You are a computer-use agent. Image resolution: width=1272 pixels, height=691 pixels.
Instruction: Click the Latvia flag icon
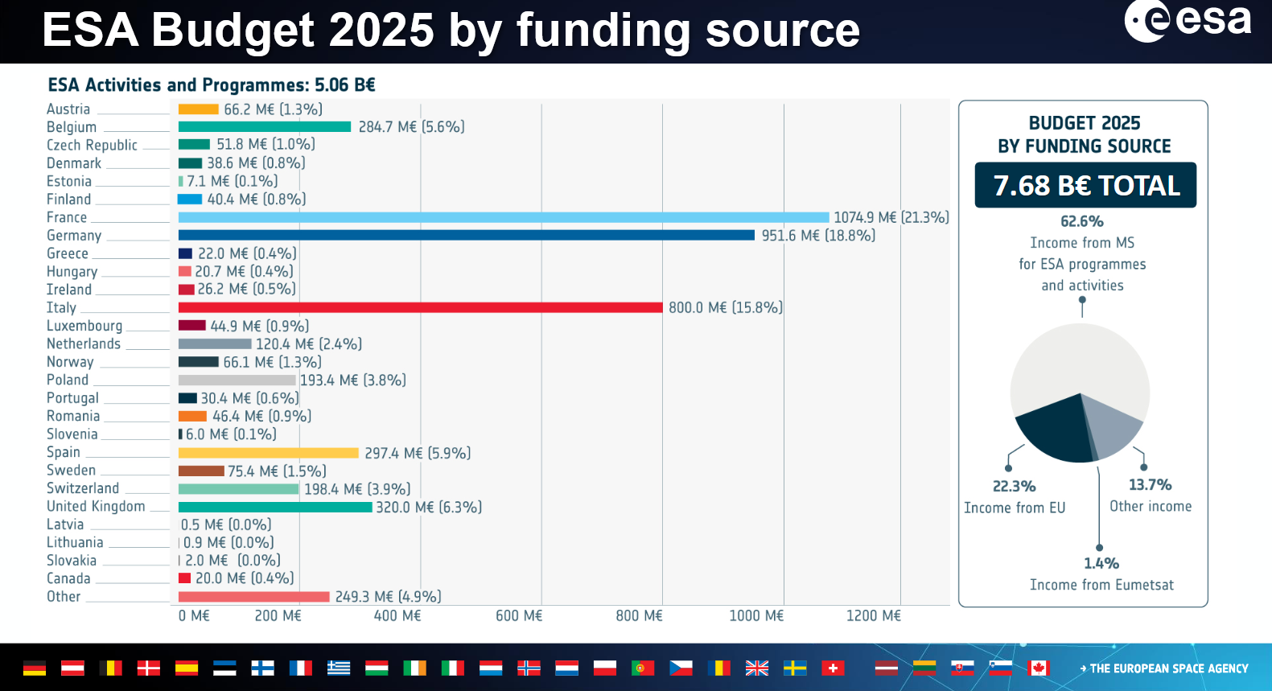click(887, 668)
